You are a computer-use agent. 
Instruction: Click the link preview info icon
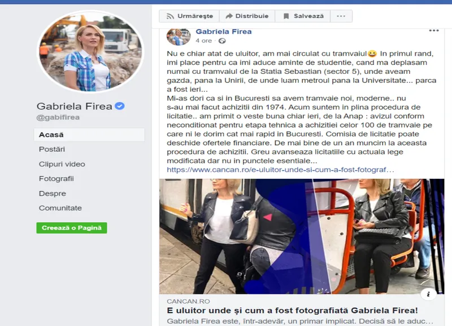click(x=428, y=294)
